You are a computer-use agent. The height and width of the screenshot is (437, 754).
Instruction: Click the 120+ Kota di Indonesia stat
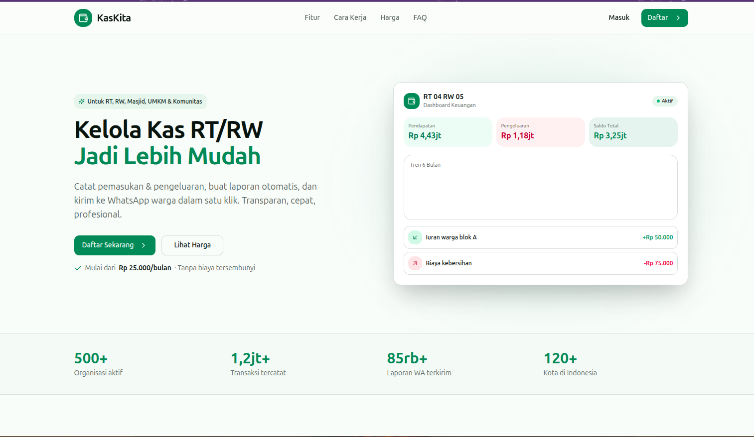pyautogui.click(x=570, y=364)
